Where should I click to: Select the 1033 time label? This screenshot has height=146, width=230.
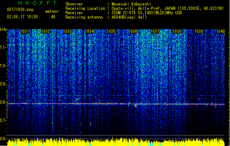pyautogui.click(x=68, y=31)
